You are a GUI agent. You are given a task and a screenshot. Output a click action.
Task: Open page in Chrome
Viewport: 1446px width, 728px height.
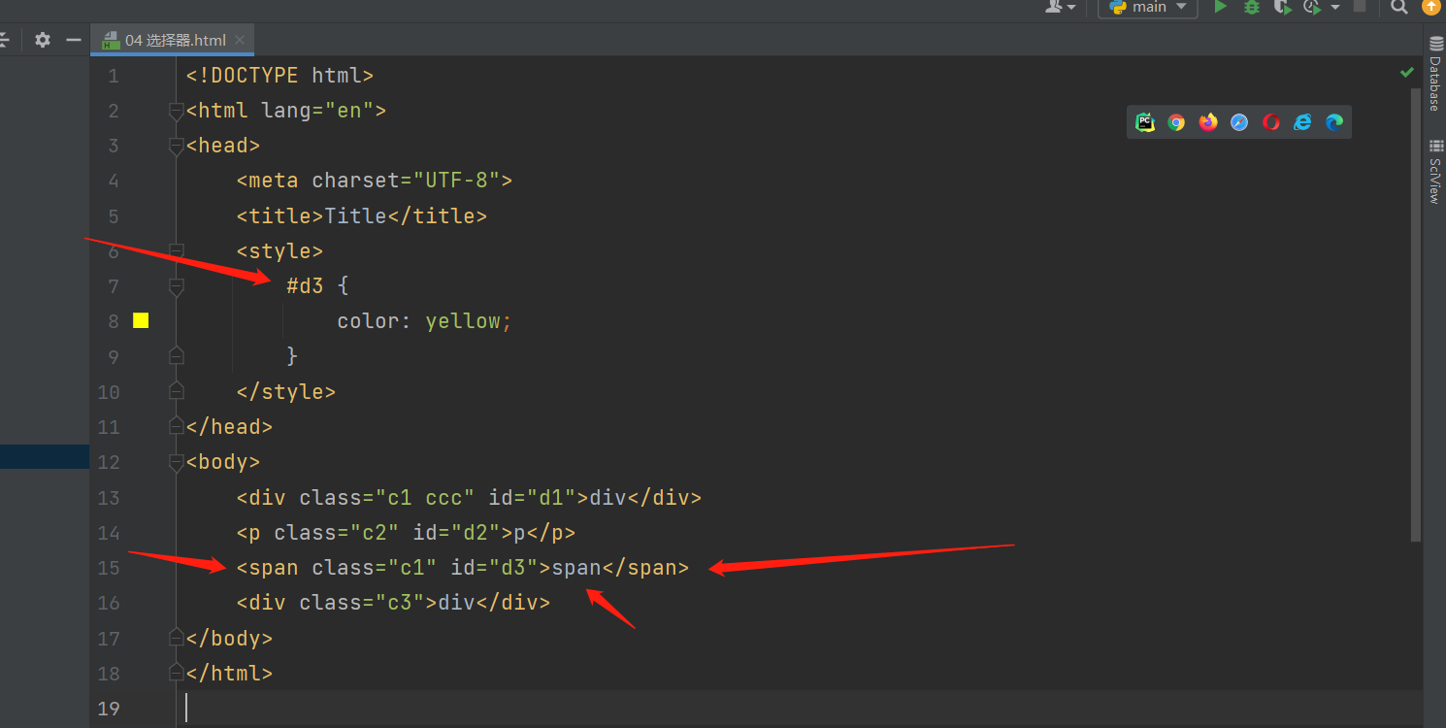(1176, 122)
